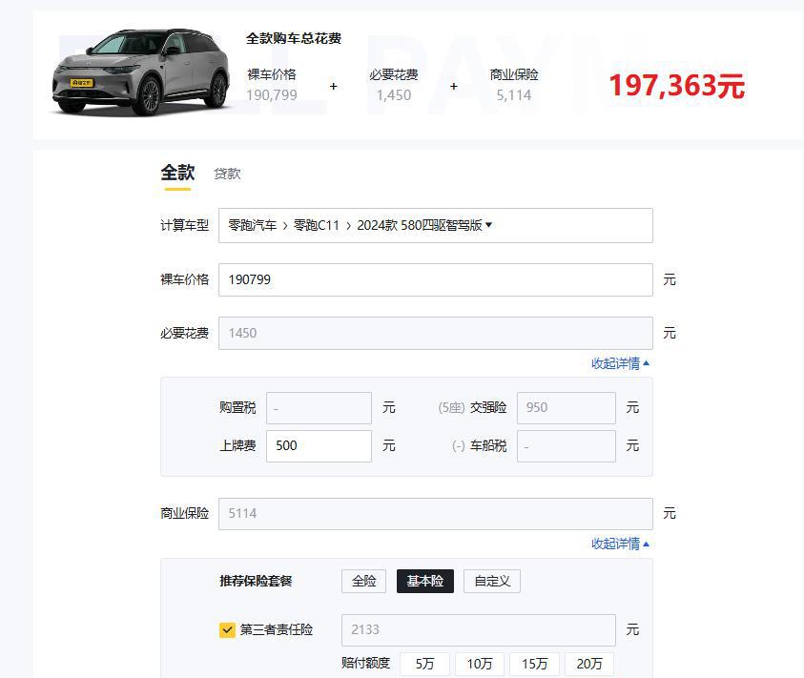804x678 pixels.
Task: Click the 交强险 field showing 950
Action: pyautogui.click(x=567, y=408)
